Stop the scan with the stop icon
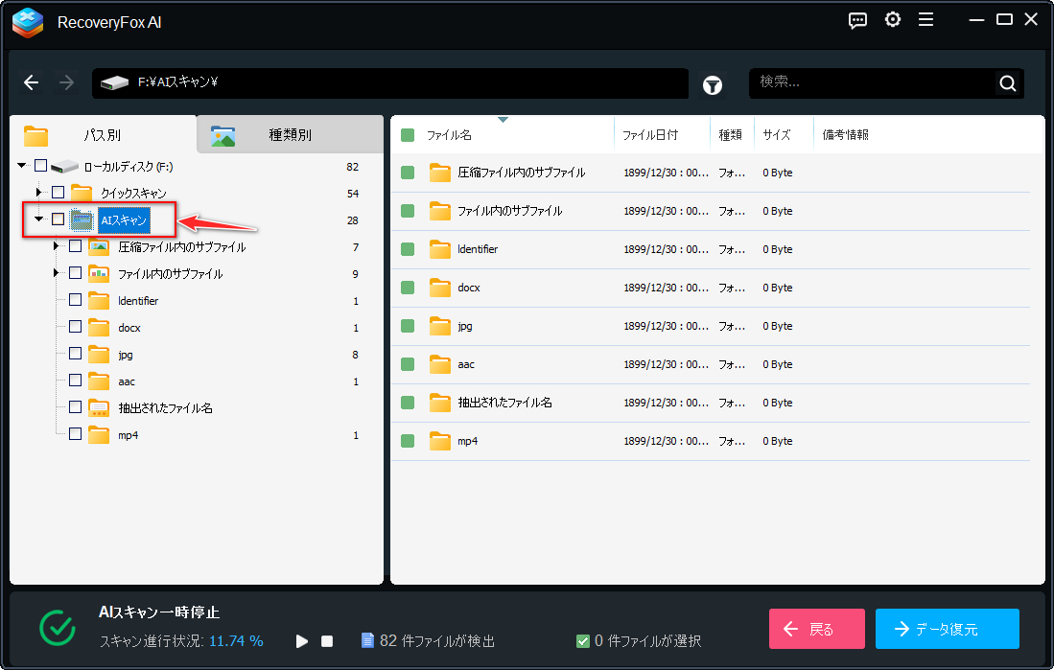 coord(327,640)
